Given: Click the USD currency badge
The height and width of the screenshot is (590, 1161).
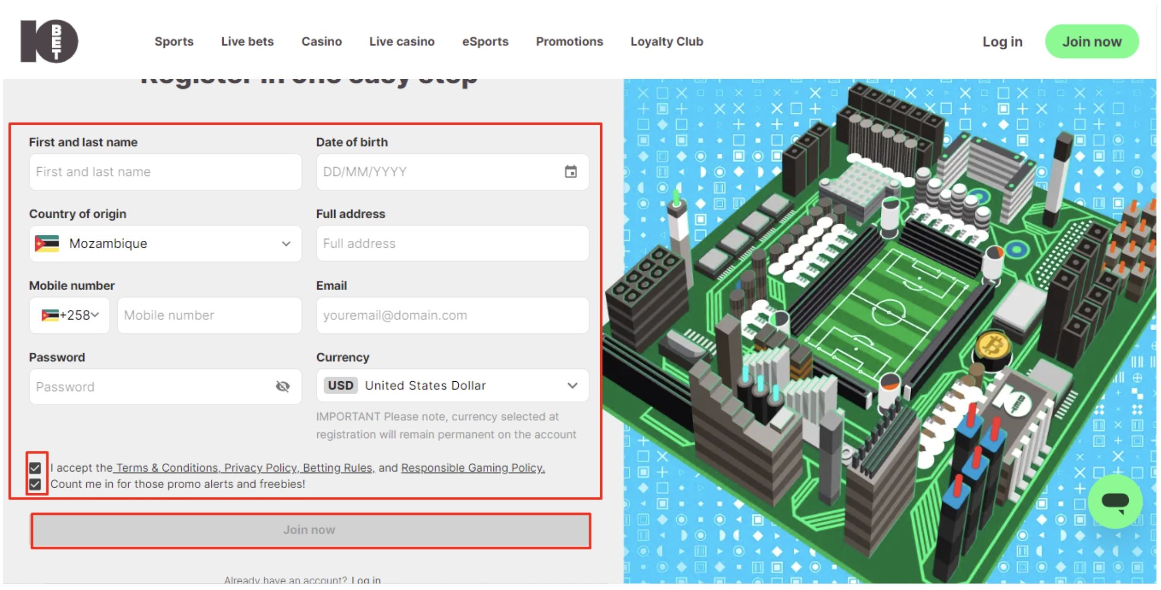Looking at the screenshot, I should 340,385.
